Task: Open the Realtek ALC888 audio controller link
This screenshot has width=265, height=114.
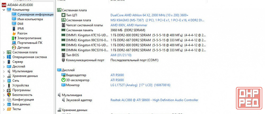Action: [154, 100]
